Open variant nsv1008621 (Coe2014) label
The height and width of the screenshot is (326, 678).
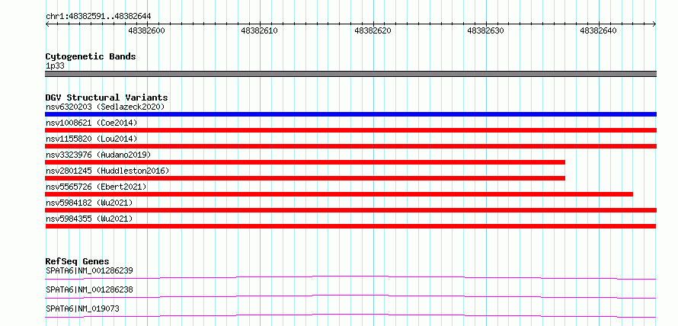click(91, 123)
